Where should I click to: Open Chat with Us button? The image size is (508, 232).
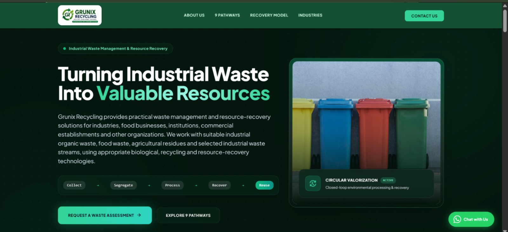[471, 219]
